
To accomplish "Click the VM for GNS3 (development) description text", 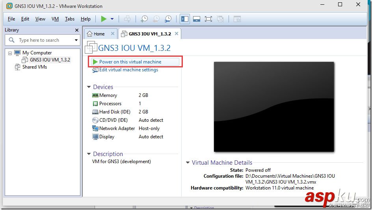I will tap(121, 162).
